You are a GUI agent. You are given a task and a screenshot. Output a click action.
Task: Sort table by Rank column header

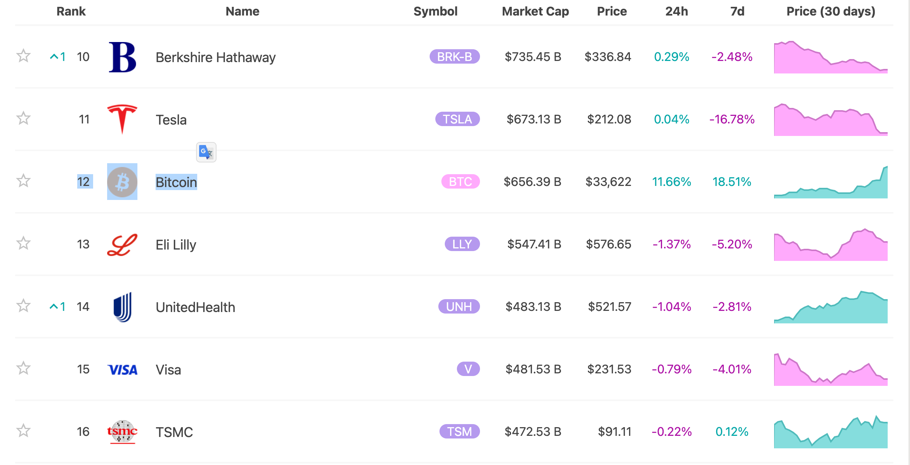pyautogui.click(x=71, y=11)
